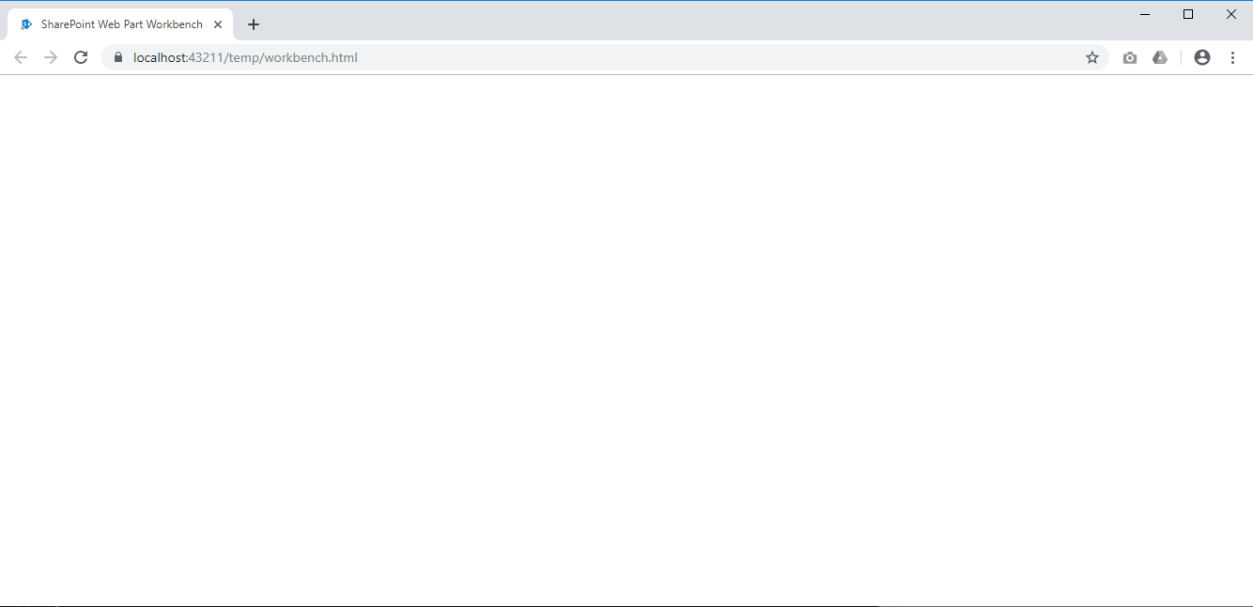Close the SharePoint Web Part Workbench tab
The height and width of the screenshot is (607, 1253).
(218, 24)
